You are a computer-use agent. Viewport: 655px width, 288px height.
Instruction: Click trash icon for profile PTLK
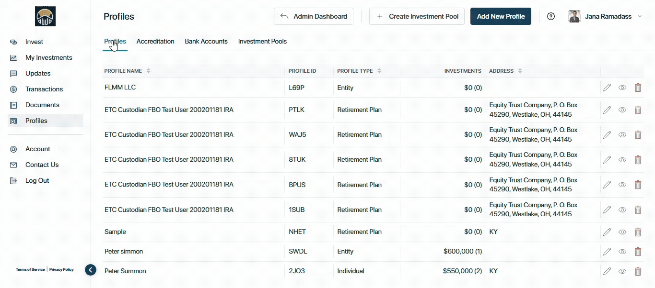coord(638,110)
